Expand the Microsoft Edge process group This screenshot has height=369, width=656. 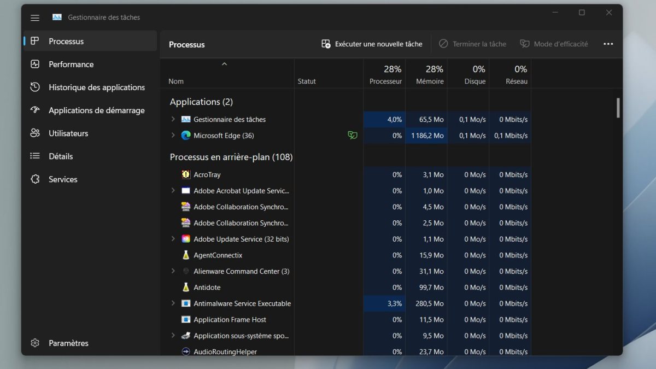tap(173, 136)
